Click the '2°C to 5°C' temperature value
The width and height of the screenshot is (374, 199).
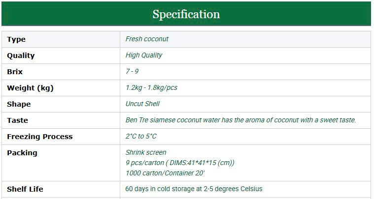coord(141,136)
